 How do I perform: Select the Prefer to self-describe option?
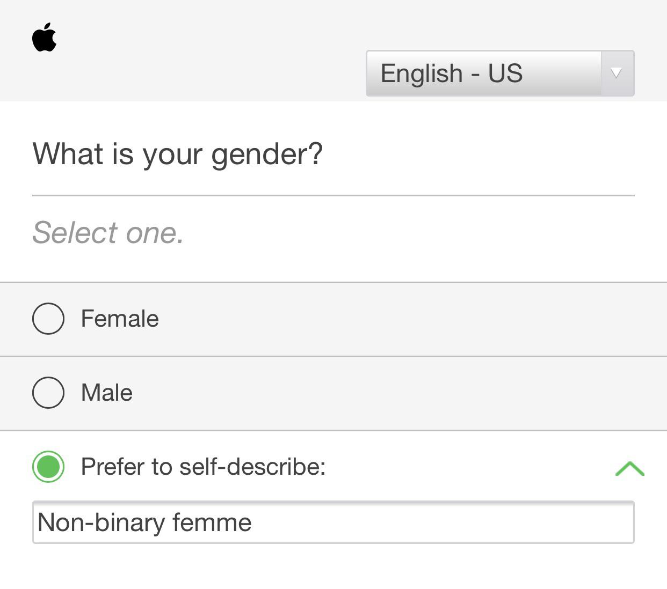tap(48, 467)
